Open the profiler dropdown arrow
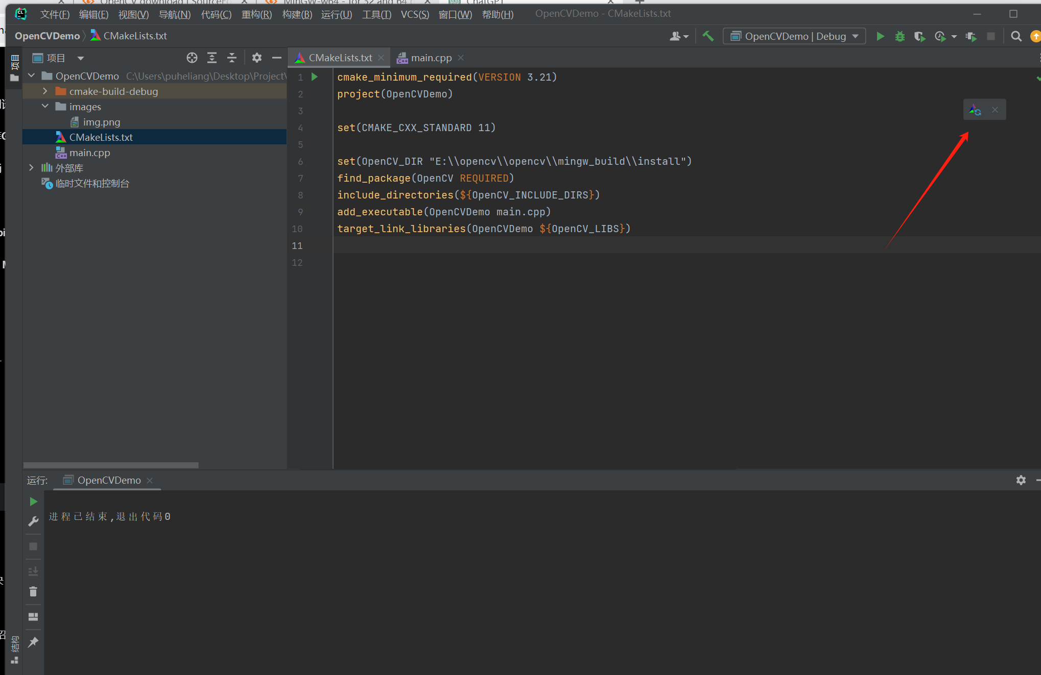The width and height of the screenshot is (1041, 675). pyautogui.click(x=954, y=37)
